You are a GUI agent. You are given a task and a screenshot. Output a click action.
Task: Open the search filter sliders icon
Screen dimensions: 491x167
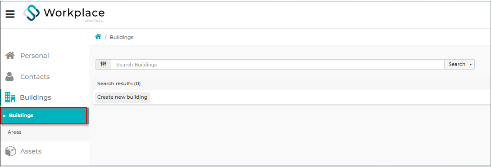coord(103,64)
